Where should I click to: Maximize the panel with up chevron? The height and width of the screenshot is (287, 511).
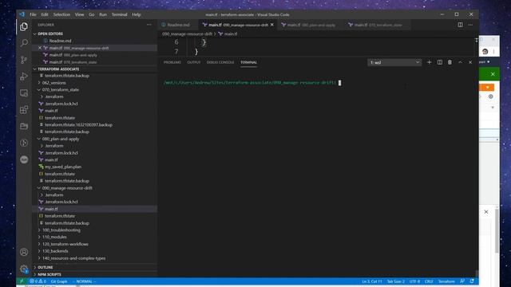(x=460, y=62)
